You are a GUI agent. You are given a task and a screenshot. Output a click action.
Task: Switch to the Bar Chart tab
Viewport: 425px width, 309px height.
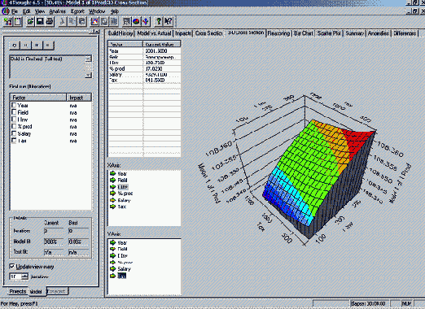[304, 33]
